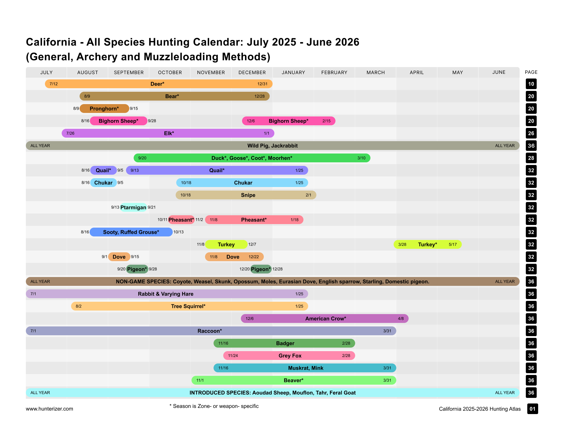The width and height of the screenshot is (564, 437).
Task: Click the Pigeon* bar starting 9/20
Action: coord(137,269)
